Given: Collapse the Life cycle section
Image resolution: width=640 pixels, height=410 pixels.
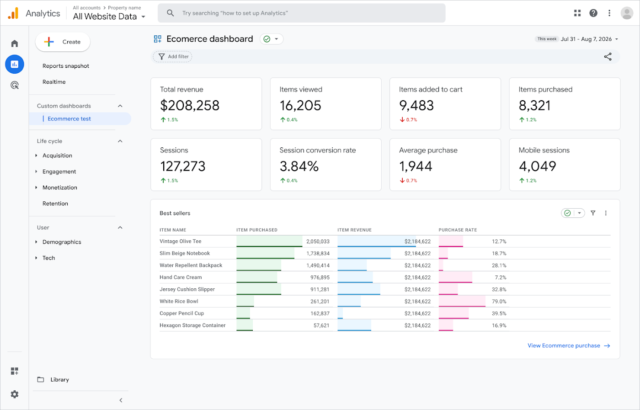Looking at the screenshot, I should click(120, 141).
